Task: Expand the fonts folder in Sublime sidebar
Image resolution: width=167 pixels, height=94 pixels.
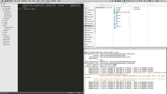Action: [2, 31]
